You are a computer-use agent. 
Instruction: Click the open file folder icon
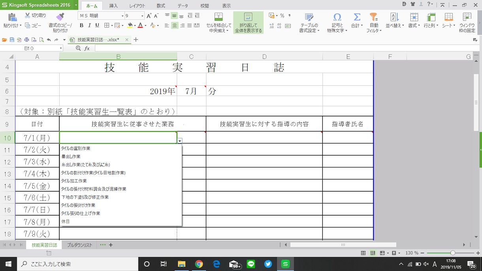(x=4, y=40)
